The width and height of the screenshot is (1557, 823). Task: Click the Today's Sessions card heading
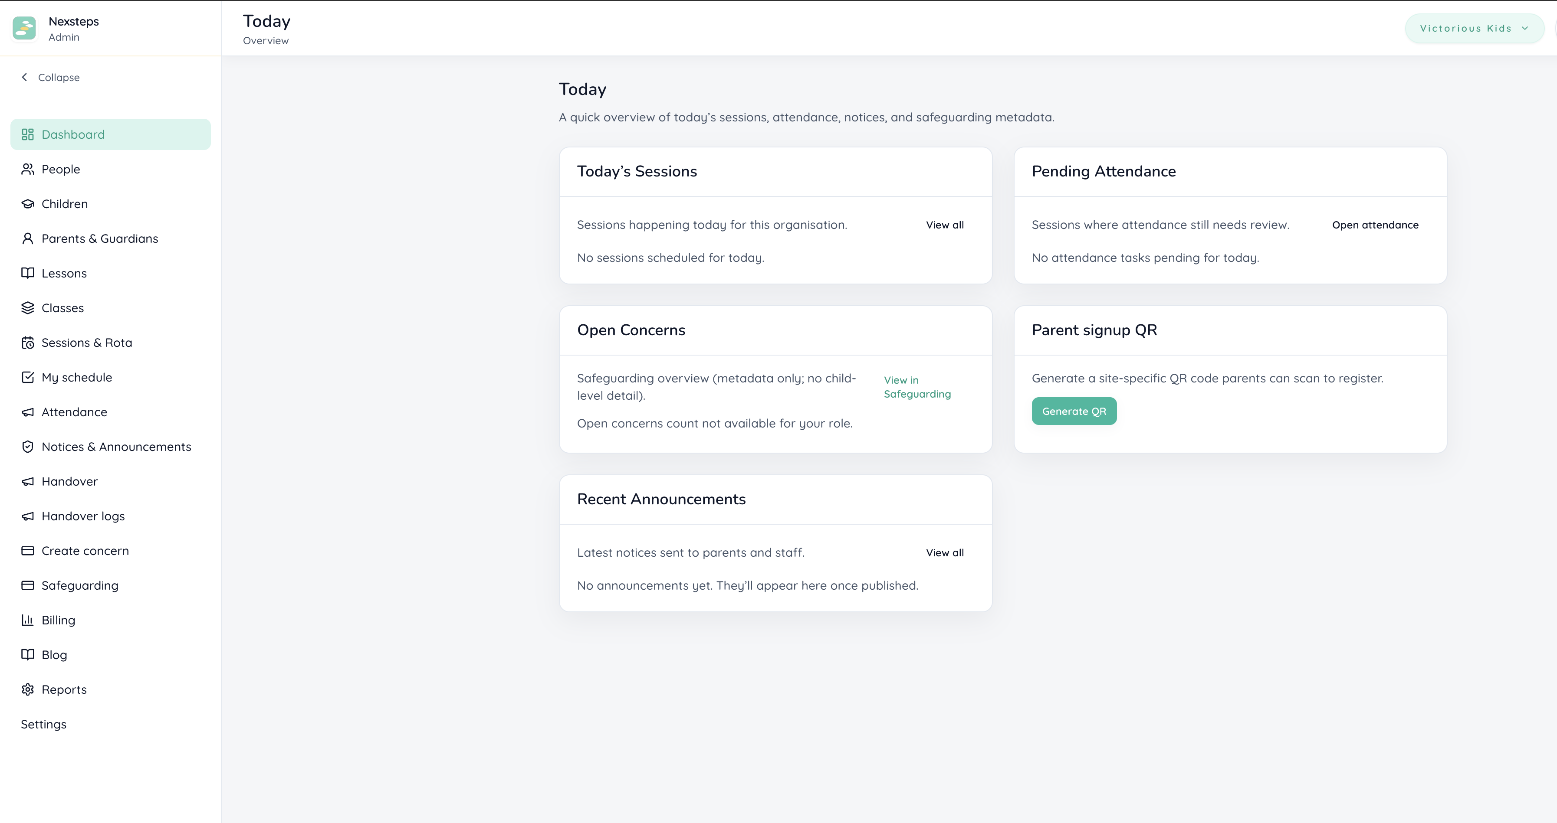637,171
